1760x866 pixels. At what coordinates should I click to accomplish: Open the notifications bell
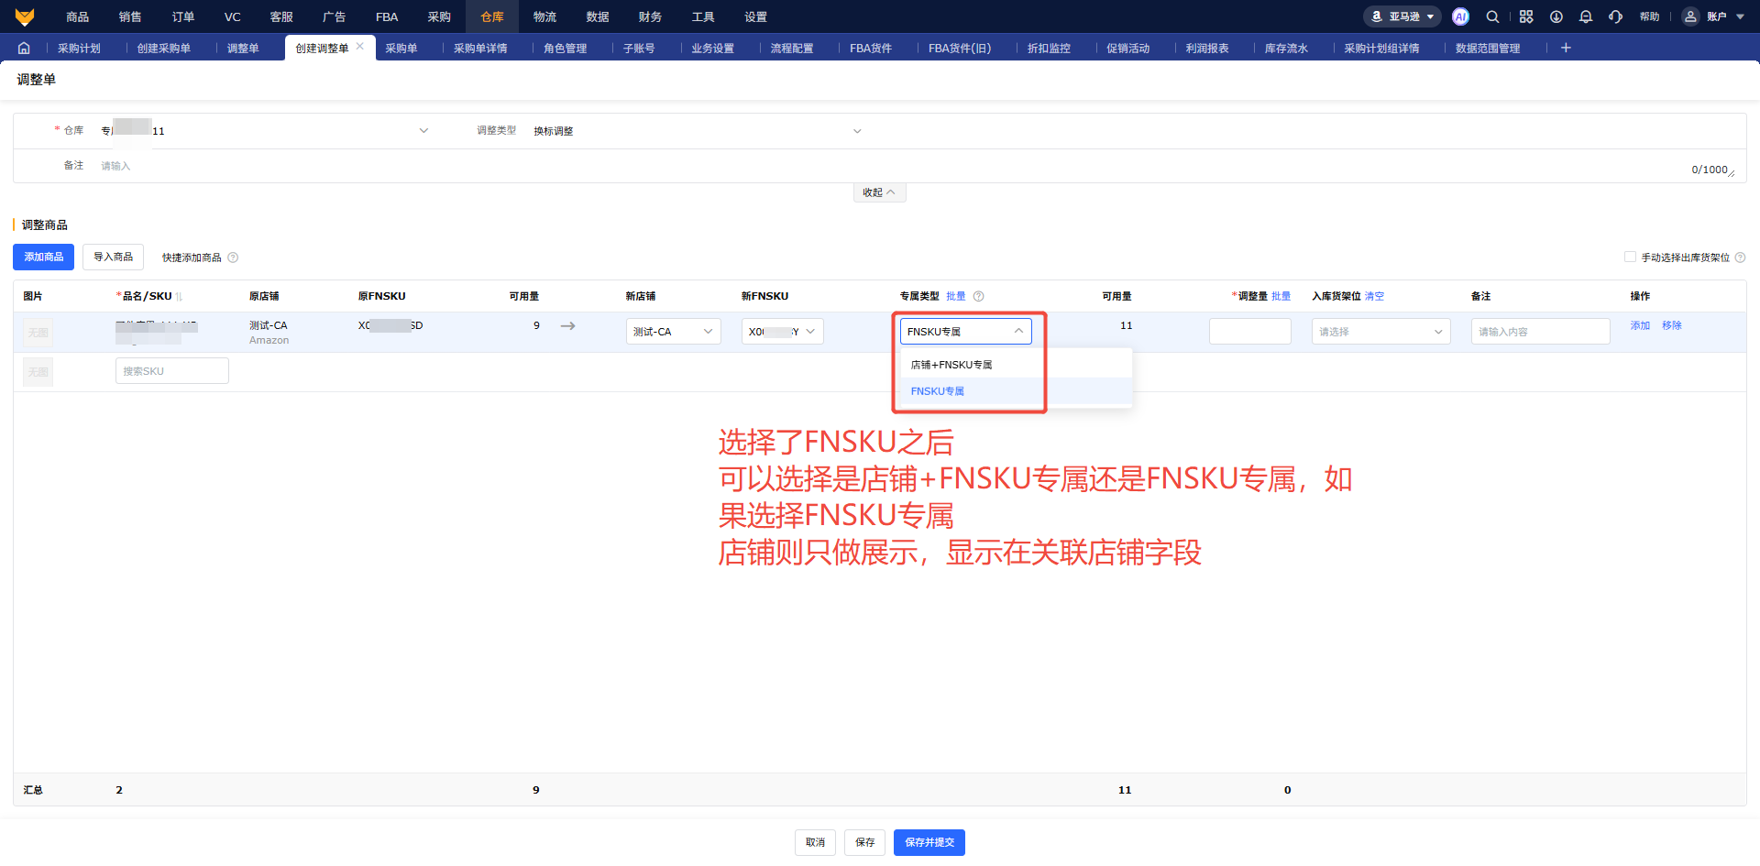pos(1586,16)
